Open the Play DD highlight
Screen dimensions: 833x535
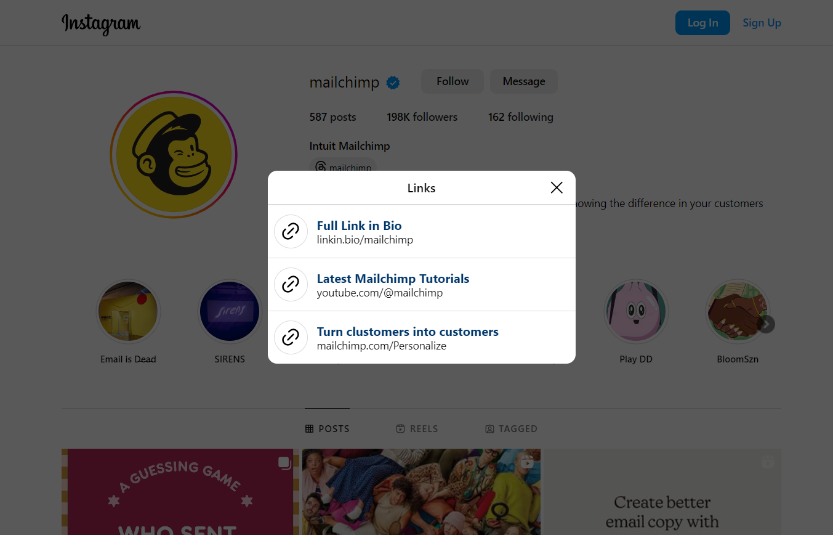tap(636, 312)
